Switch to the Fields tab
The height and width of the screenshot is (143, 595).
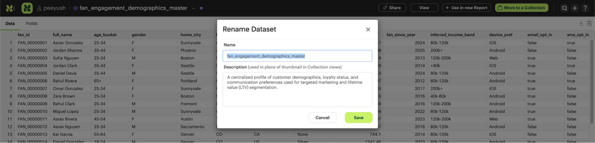click(x=32, y=23)
